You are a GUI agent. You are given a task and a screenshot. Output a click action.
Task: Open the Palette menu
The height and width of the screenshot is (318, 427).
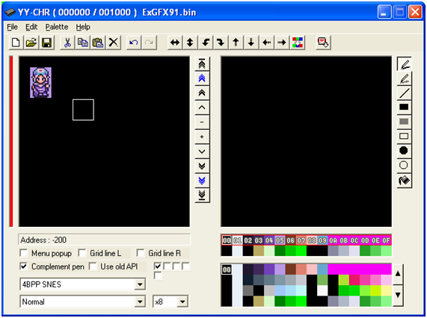57,27
